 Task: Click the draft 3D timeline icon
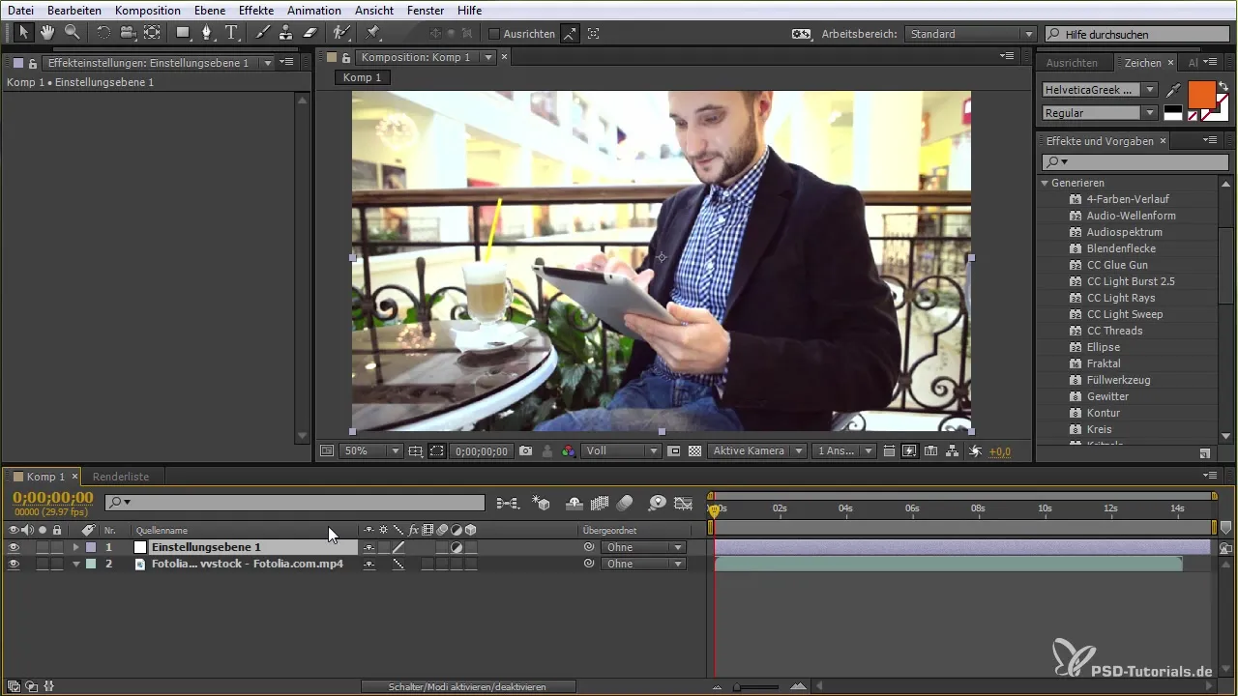tap(543, 503)
